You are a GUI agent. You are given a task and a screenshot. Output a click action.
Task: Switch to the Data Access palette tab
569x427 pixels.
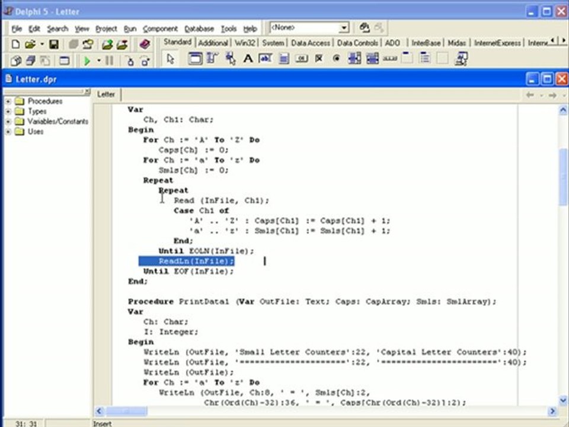click(x=311, y=43)
